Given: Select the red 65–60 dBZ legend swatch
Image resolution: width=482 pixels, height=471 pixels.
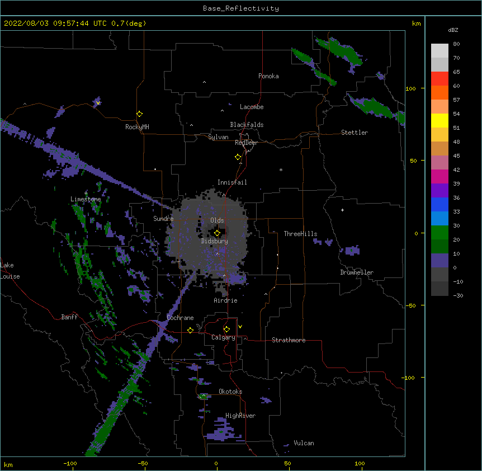Looking at the screenshot, I should click(440, 79).
